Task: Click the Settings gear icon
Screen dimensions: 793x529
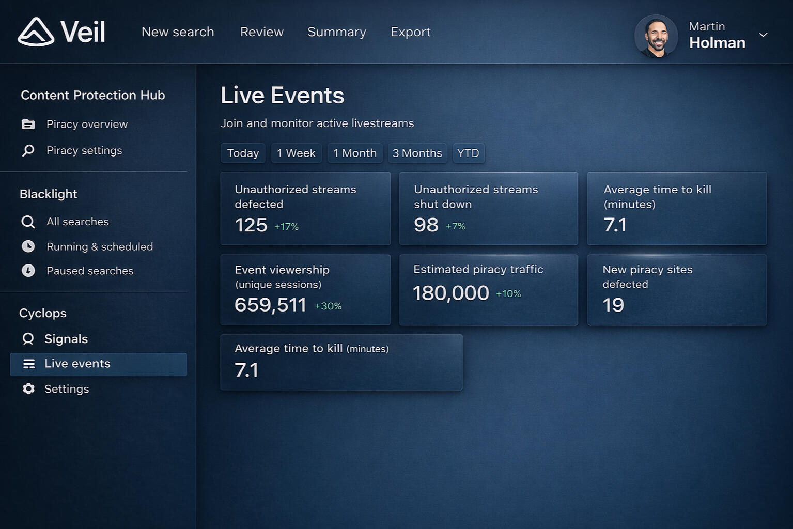Action: (28, 389)
